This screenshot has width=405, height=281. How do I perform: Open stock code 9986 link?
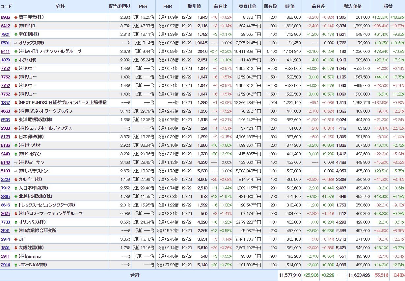(5, 17)
